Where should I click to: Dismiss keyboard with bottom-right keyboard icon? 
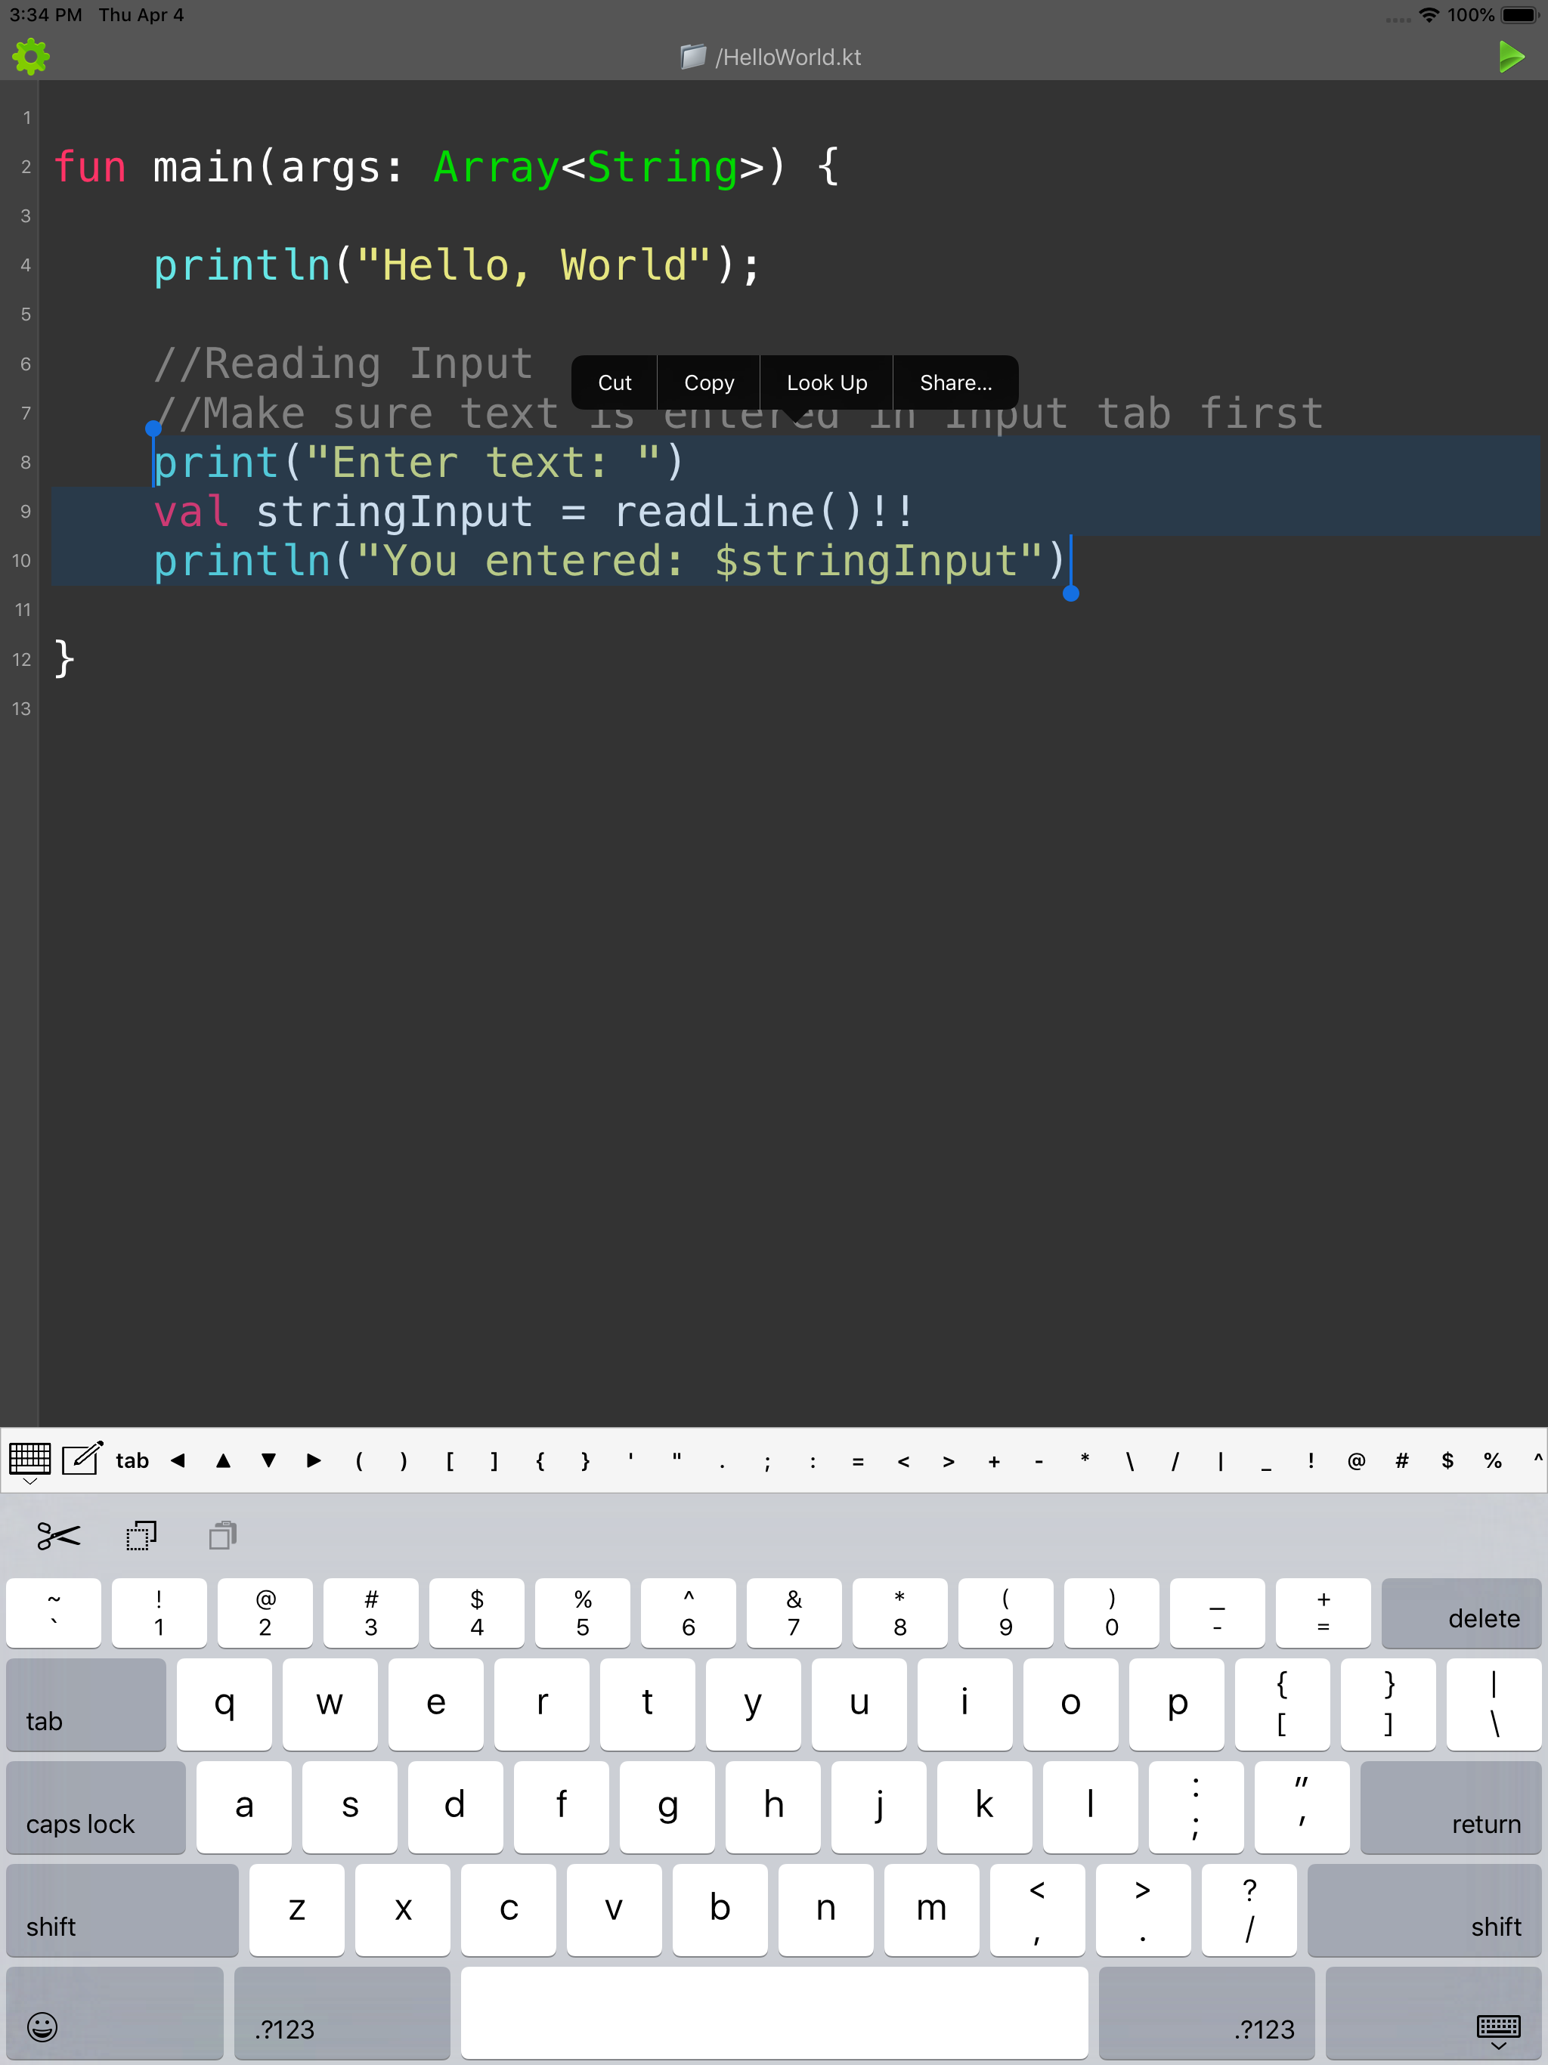coord(1433,2013)
